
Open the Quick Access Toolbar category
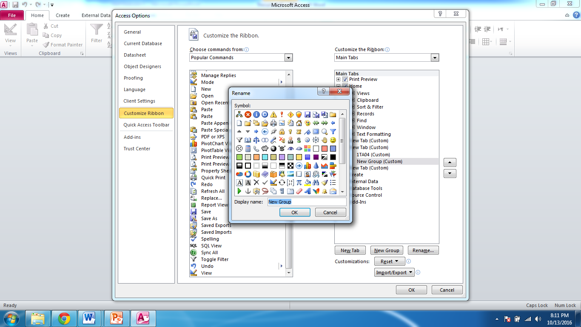[x=146, y=125]
